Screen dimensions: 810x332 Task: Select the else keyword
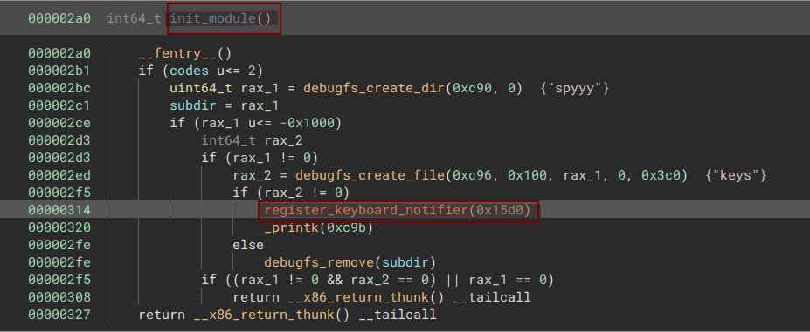coord(248,245)
